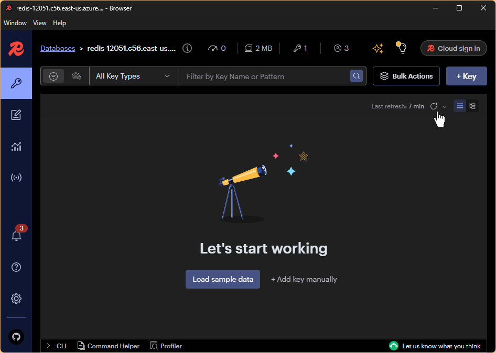Switch to tree view of keys
Viewport: 496px width, 353px height.
pos(472,106)
